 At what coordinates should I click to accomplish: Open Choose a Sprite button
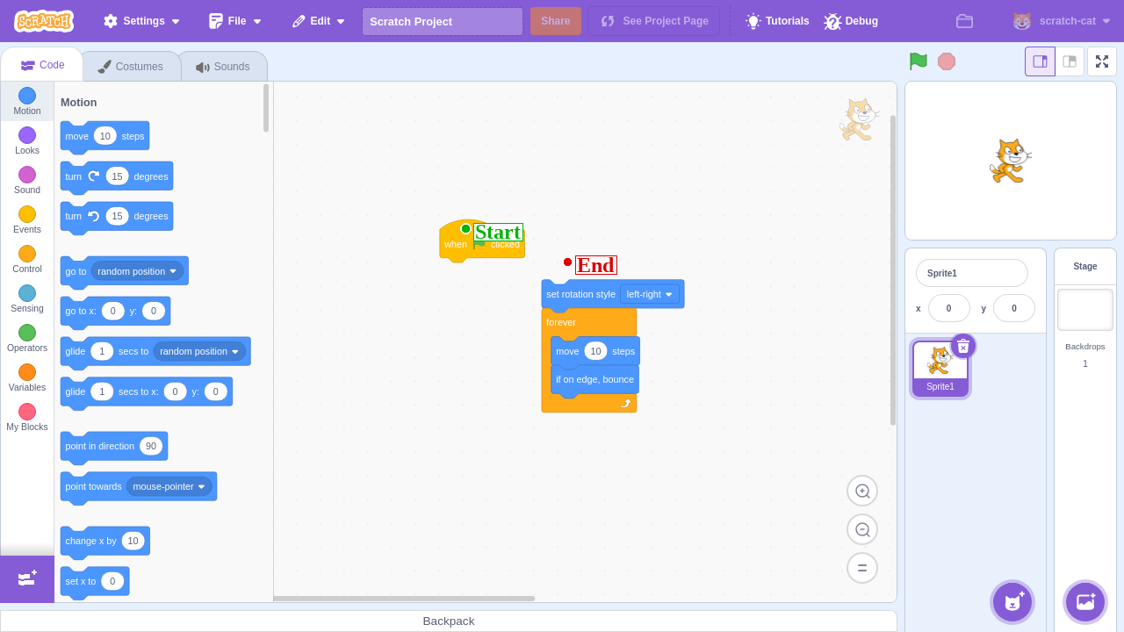(x=1012, y=602)
